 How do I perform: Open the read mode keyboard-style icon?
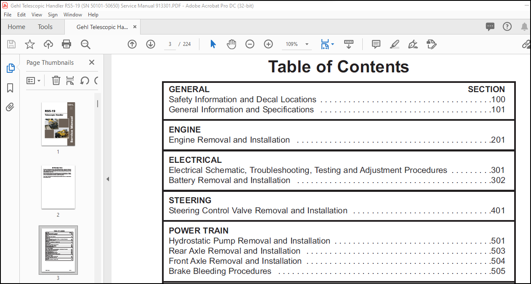tap(348, 44)
